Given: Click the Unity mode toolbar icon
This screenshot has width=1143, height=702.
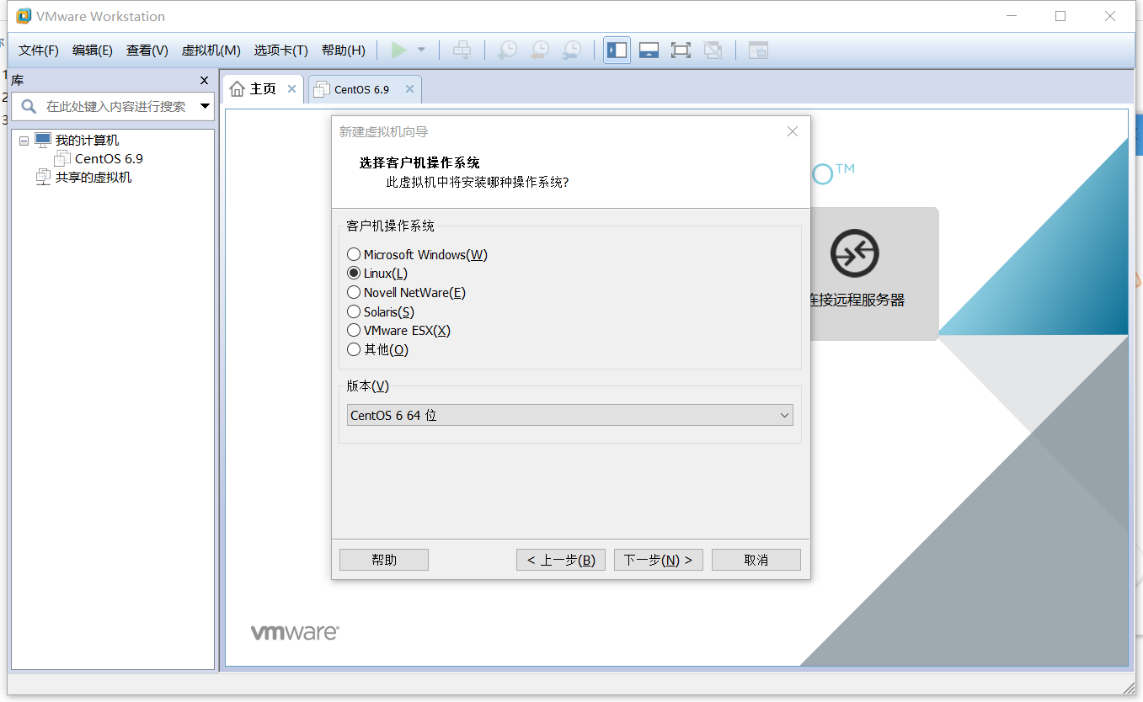Looking at the screenshot, I should (x=713, y=51).
